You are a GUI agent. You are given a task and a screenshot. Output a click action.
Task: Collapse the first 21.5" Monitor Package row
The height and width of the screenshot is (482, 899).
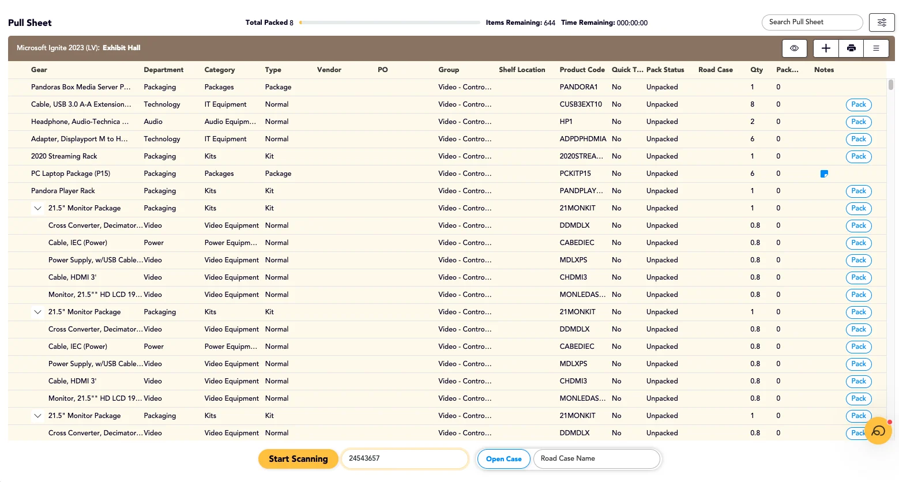click(37, 208)
